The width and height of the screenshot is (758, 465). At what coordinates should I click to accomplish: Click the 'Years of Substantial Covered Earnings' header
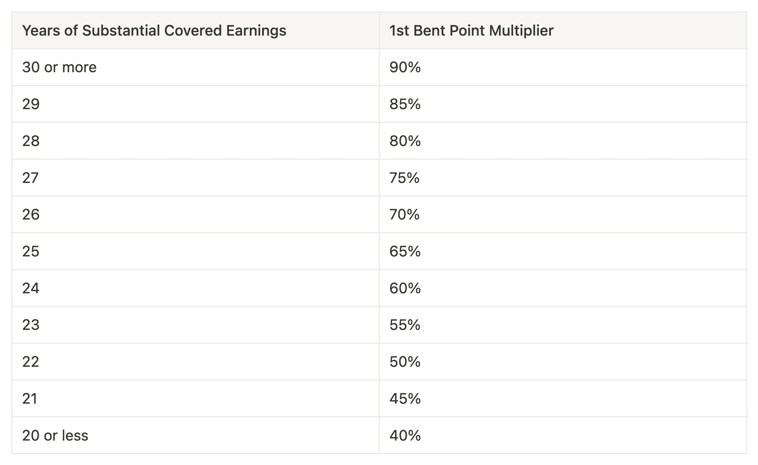195,30
